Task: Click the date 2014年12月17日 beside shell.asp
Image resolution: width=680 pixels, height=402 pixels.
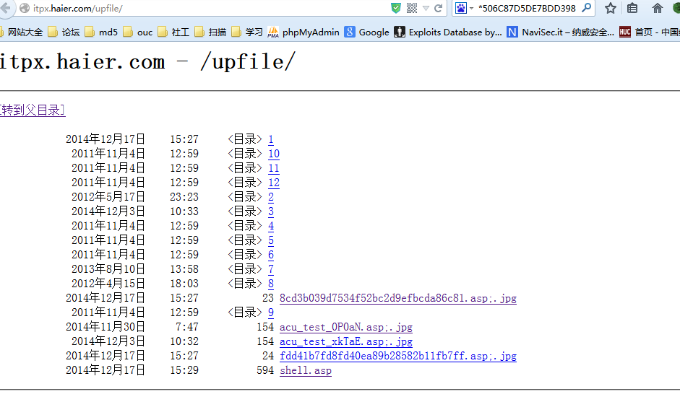Action: [x=106, y=370]
